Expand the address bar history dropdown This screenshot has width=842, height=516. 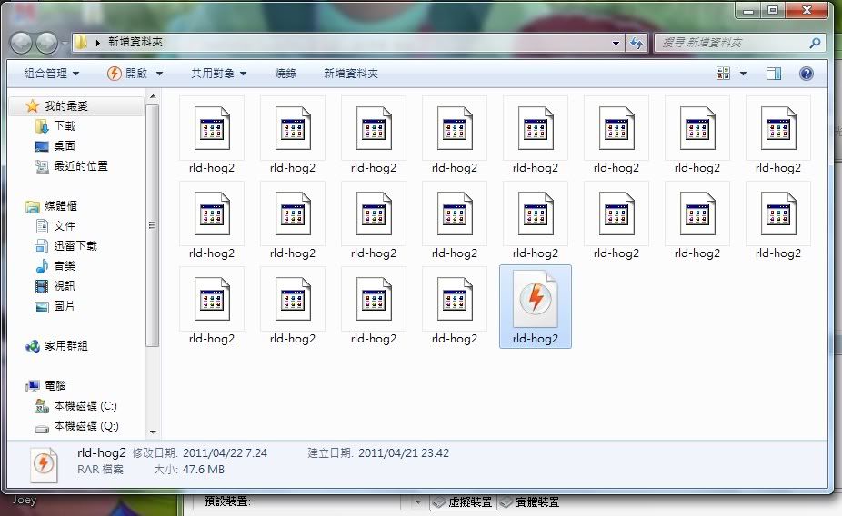click(616, 43)
